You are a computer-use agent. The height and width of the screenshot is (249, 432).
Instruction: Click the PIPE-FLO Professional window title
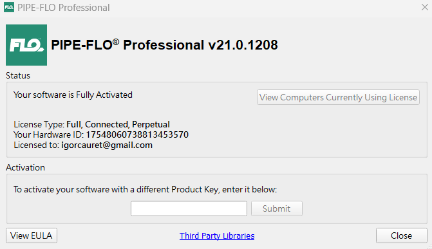coord(64,8)
